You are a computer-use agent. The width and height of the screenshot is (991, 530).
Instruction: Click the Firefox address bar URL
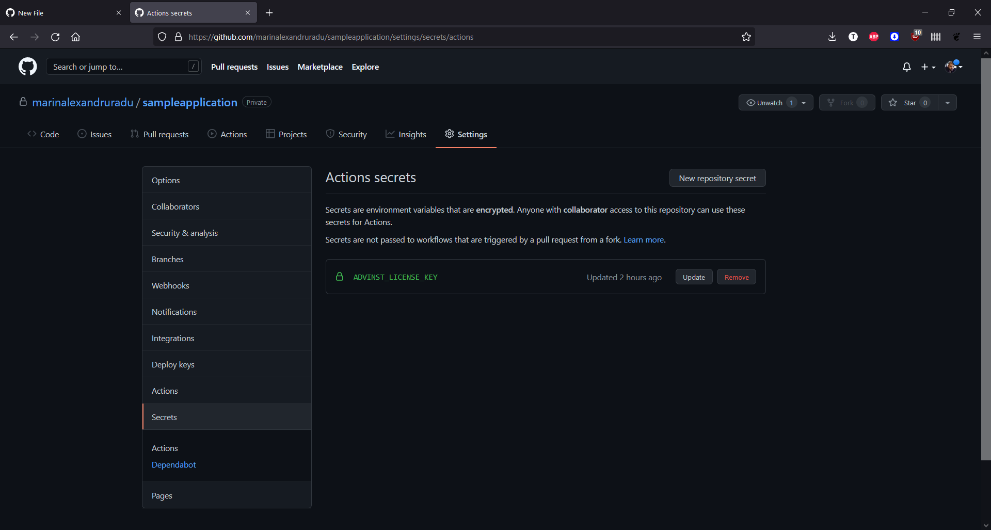(x=331, y=37)
